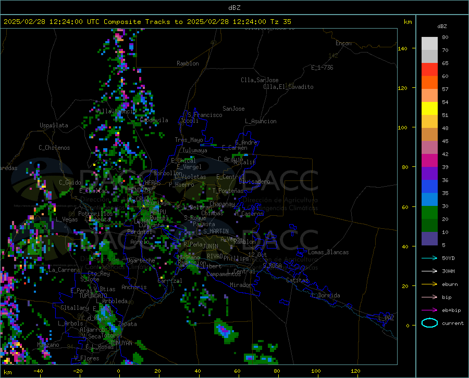Select the red 60-65 dBZ color swatch
Viewport: 469px width, 378px height.
[429, 70]
